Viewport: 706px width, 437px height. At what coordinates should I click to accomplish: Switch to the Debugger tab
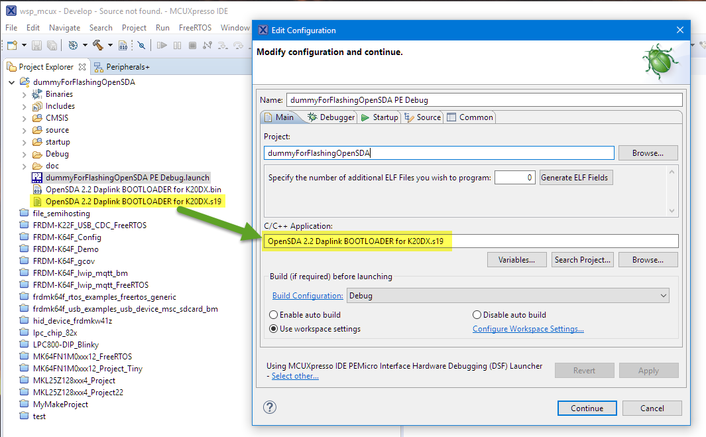331,117
